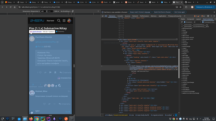Click the Switch DevTools to Russian button
This screenshot has width=216, height=121.
(x=162, y=12)
